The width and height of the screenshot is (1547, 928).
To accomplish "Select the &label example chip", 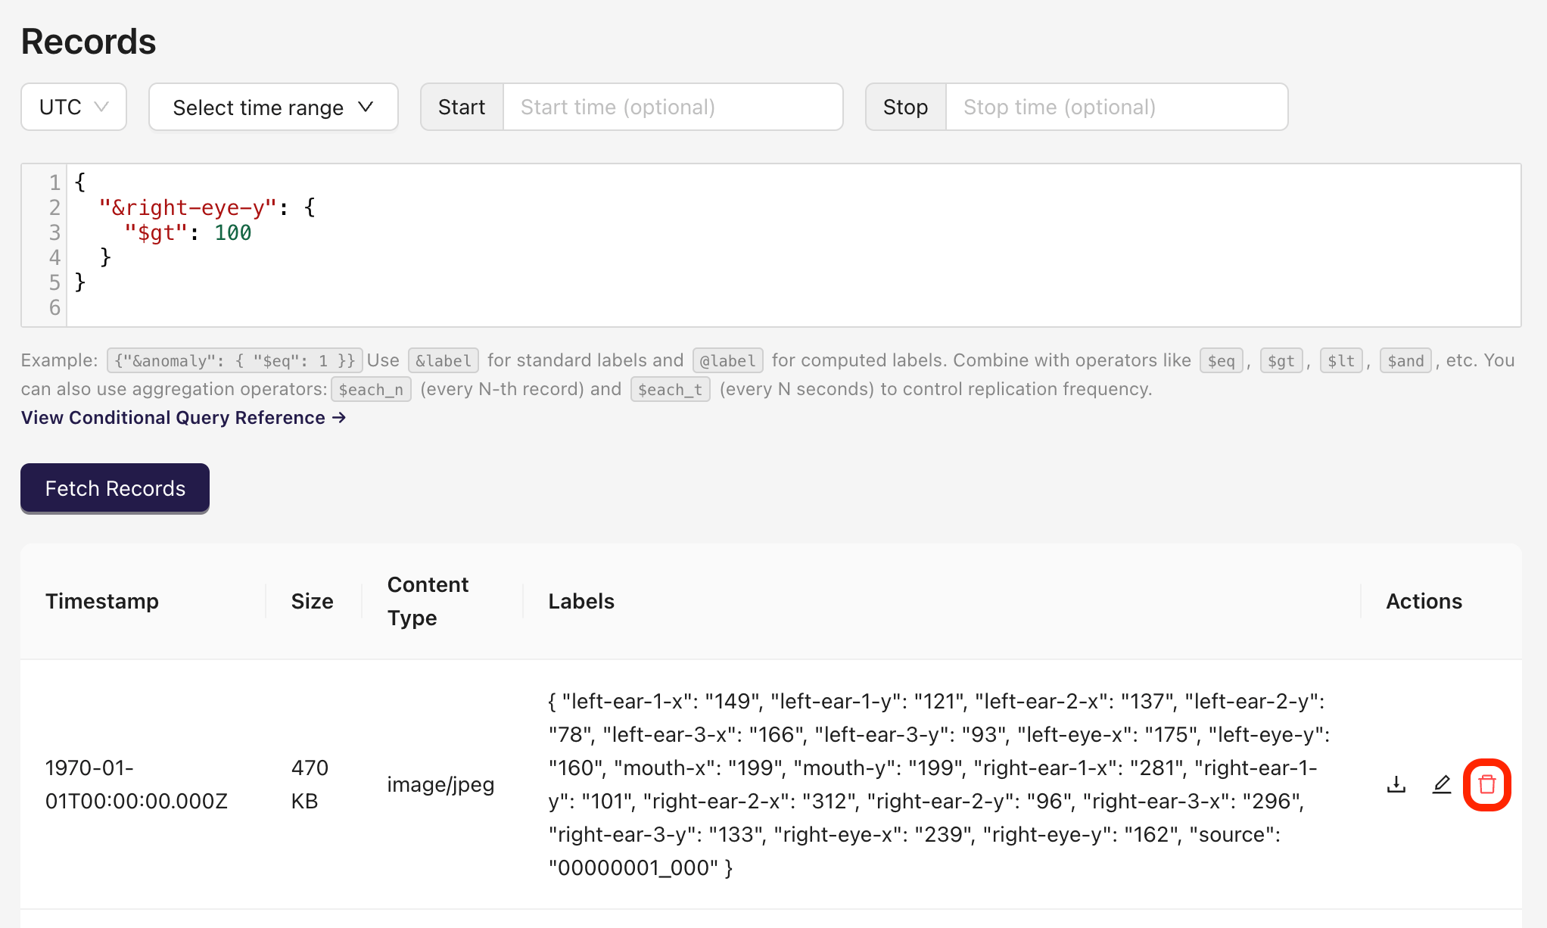I will click(443, 360).
